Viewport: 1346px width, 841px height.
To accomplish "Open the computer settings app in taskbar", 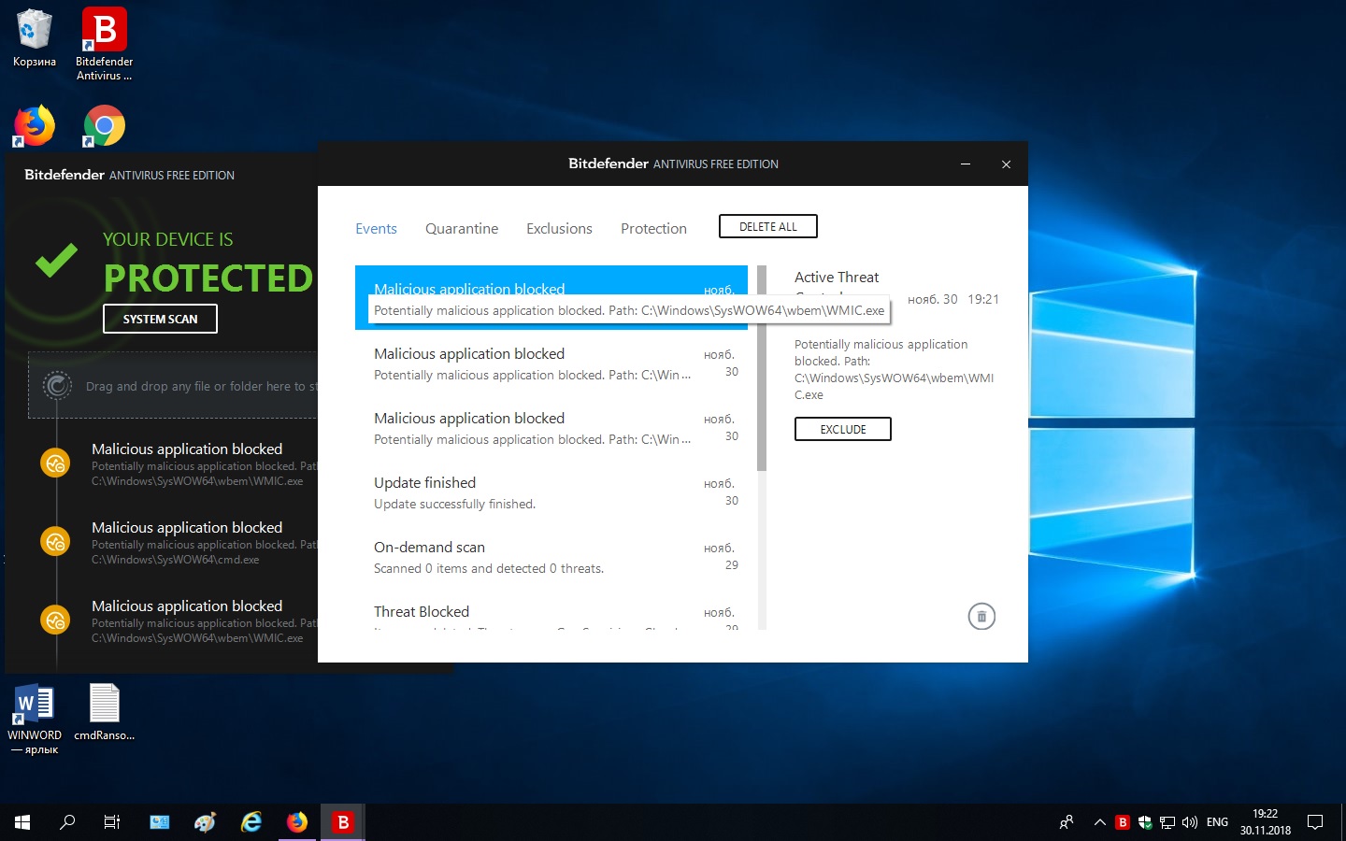I will click(x=160, y=822).
